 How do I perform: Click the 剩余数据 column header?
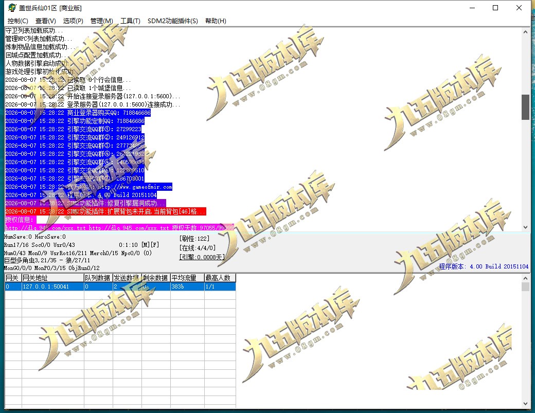[156, 278]
